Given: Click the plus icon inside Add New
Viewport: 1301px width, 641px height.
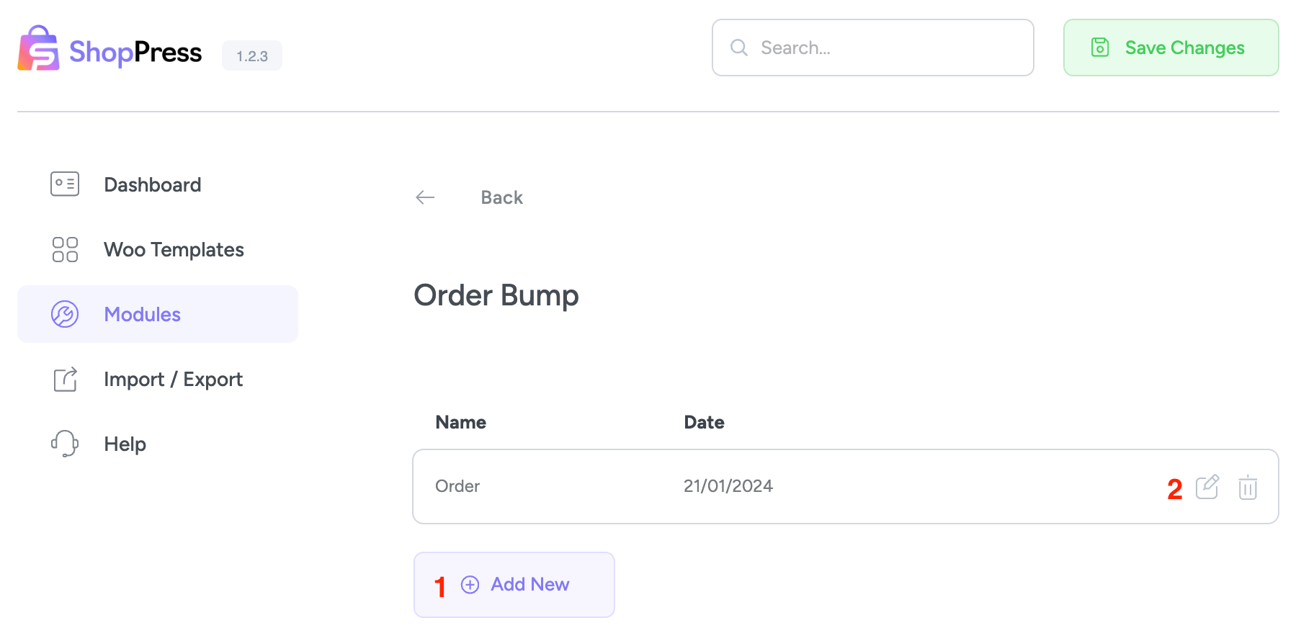Looking at the screenshot, I should (x=470, y=584).
